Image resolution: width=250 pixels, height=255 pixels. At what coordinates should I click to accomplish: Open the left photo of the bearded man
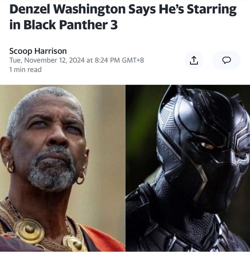[62, 168]
